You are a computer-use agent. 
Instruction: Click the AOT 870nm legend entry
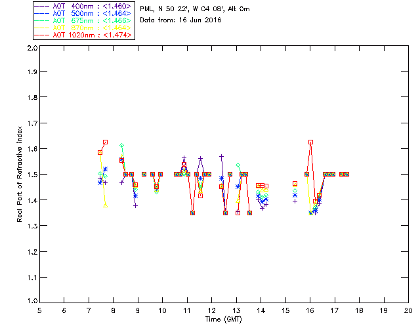pos(83,28)
